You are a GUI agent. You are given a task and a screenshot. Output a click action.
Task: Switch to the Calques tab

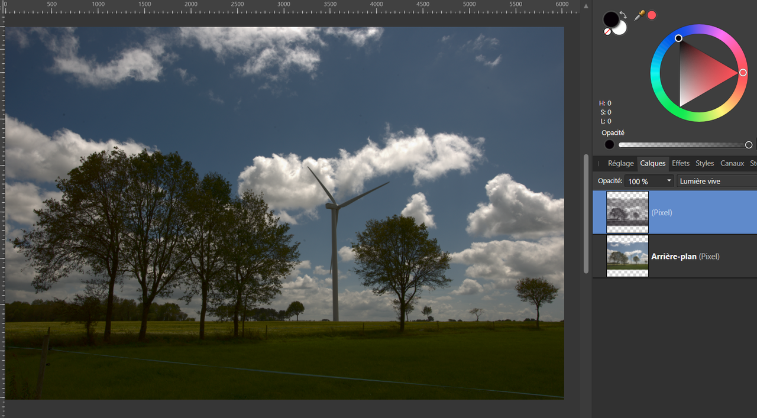point(653,163)
